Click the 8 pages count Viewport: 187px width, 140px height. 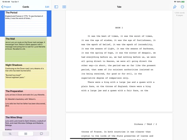180,15
